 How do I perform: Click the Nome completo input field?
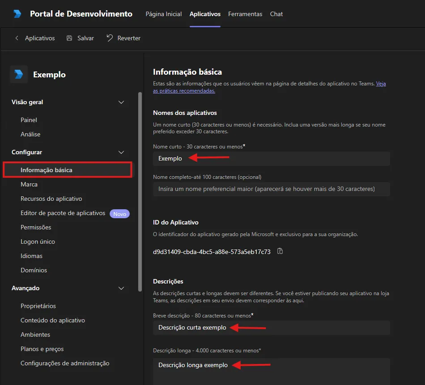point(271,189)
